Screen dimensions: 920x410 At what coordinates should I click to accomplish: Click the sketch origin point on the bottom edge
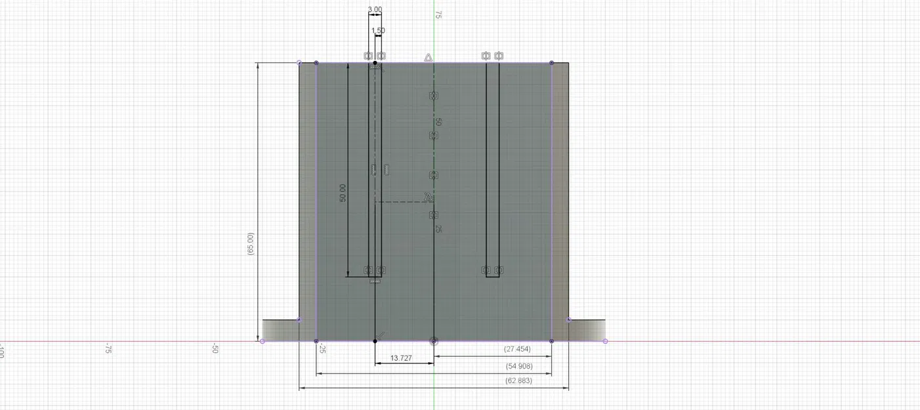[x=433, y=341]
